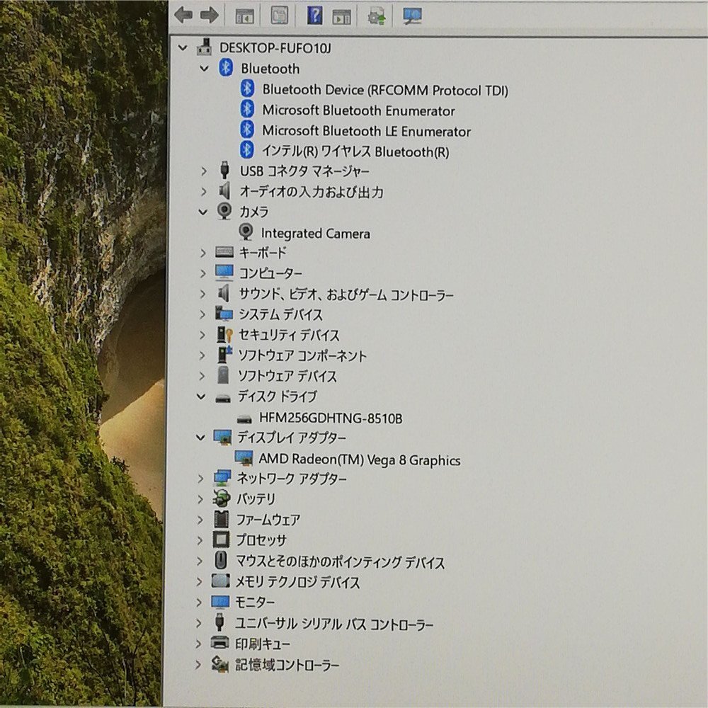Select AMD Radeon(TM) Vega 8 Graphics
Image resolution: width=708 pixels, height=708 pixels.
pos(360,459)
